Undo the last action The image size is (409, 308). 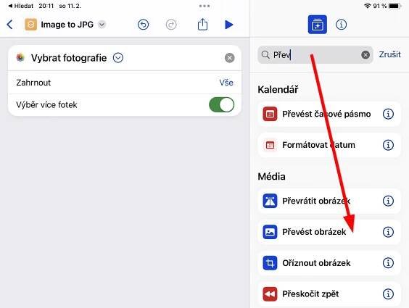click(143, 25)
